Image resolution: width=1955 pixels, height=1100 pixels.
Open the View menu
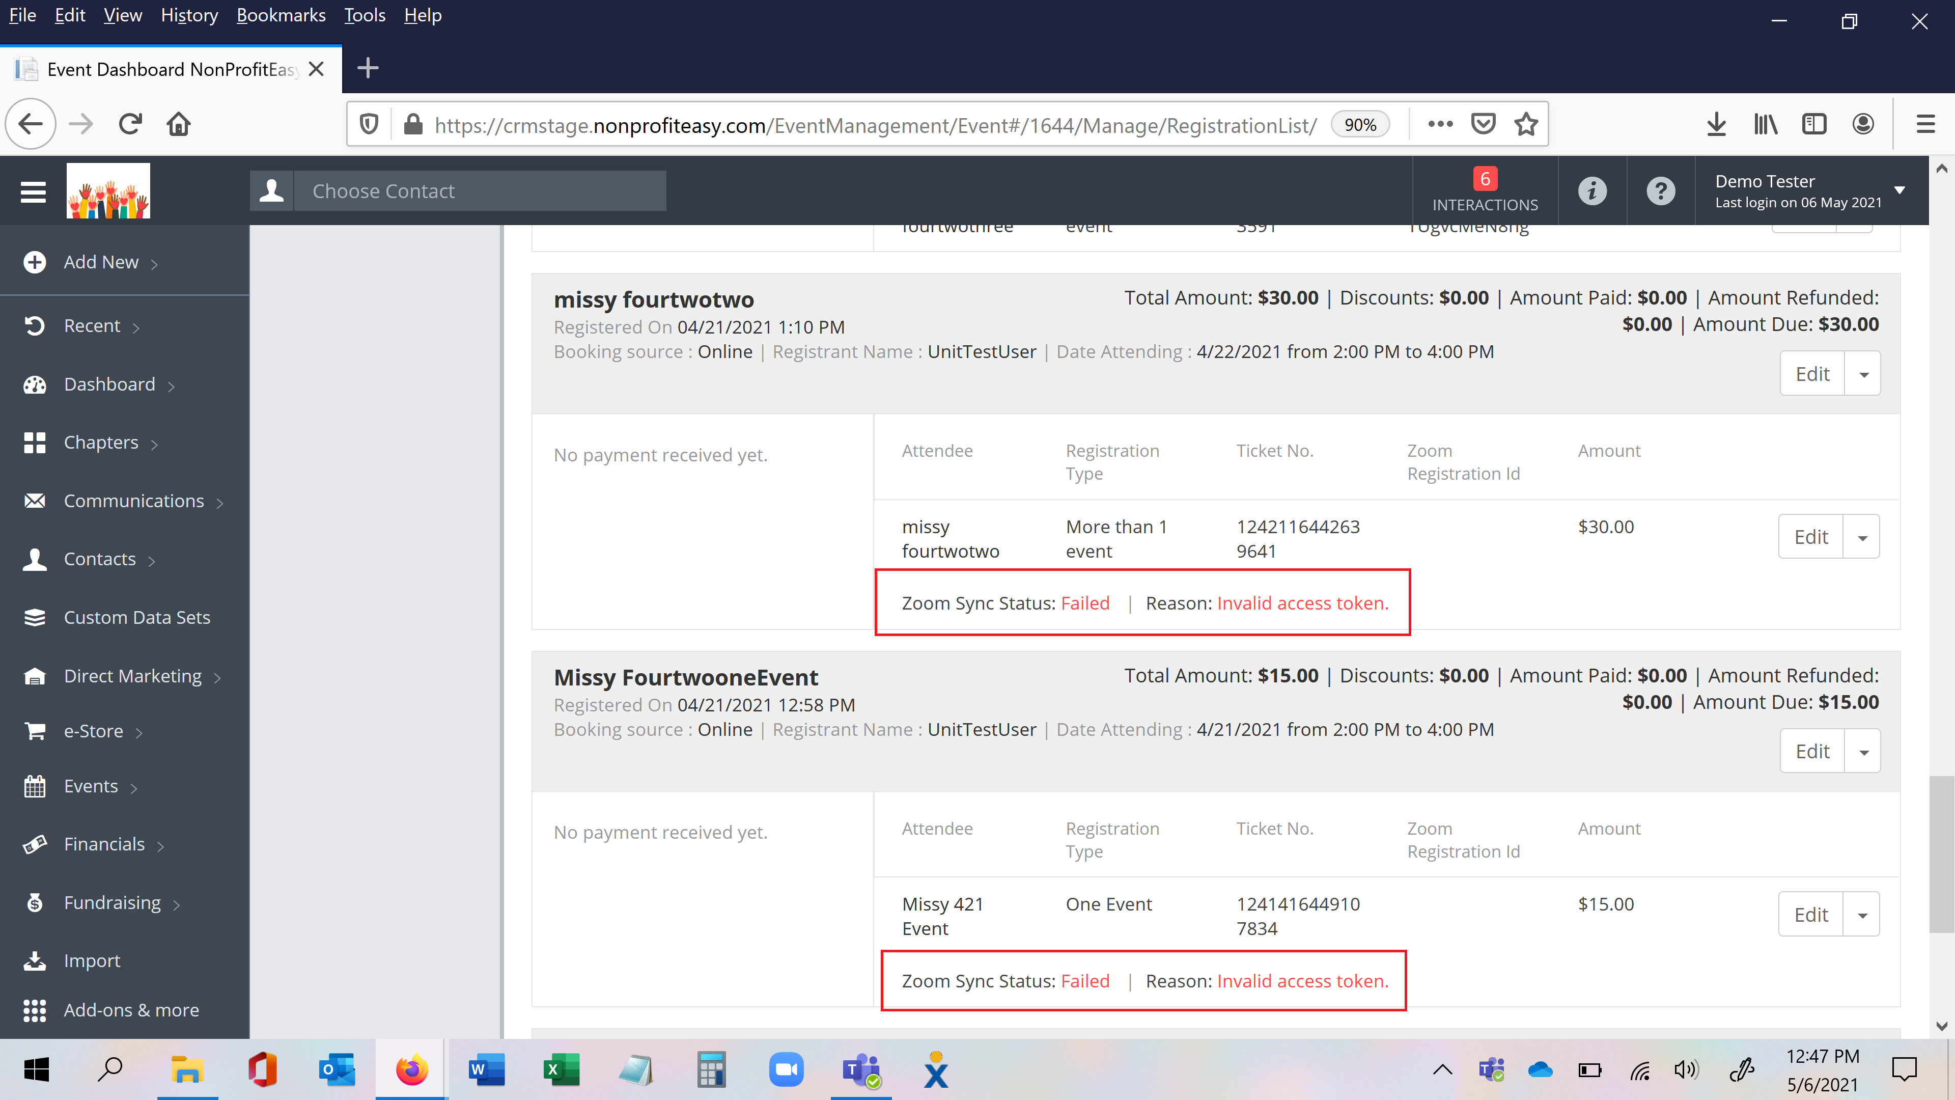[123, 15]
